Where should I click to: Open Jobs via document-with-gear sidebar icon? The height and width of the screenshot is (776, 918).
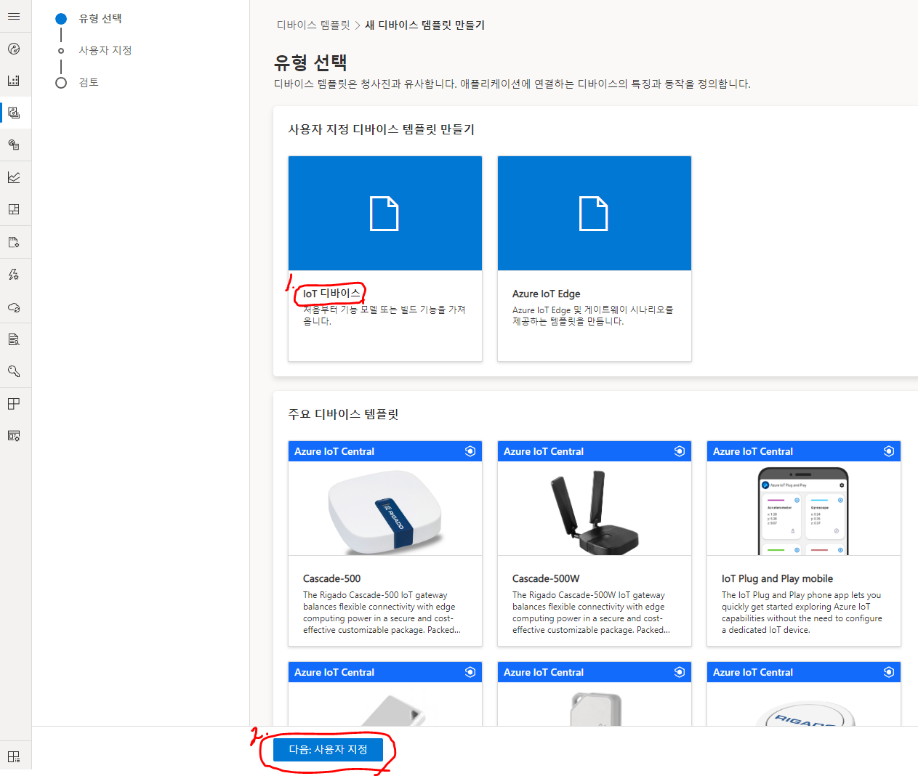(x=14, y=242)
